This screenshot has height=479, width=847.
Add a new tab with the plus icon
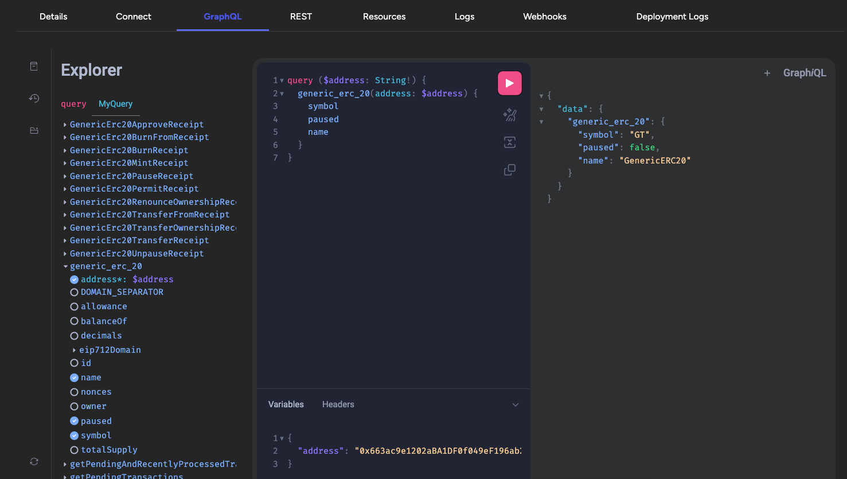tap(767, 73)
